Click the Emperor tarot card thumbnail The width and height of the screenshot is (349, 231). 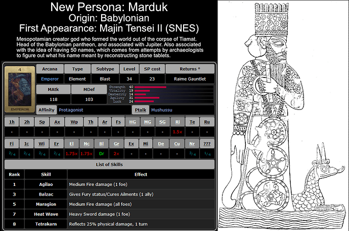(20, 90)
